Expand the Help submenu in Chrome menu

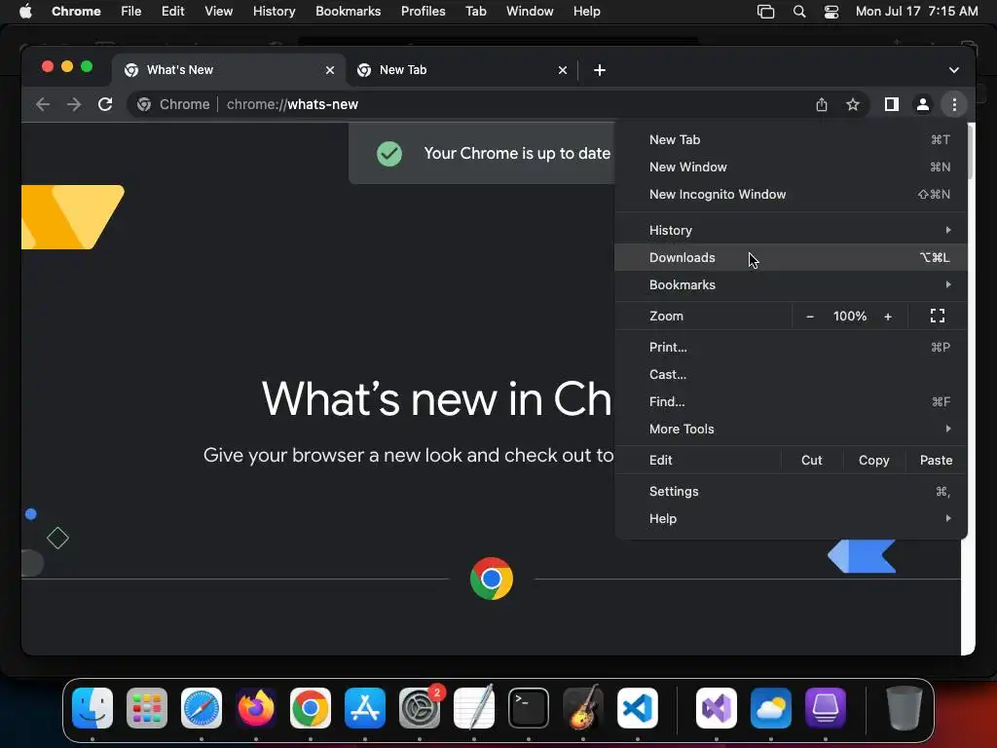pos(791,518)
